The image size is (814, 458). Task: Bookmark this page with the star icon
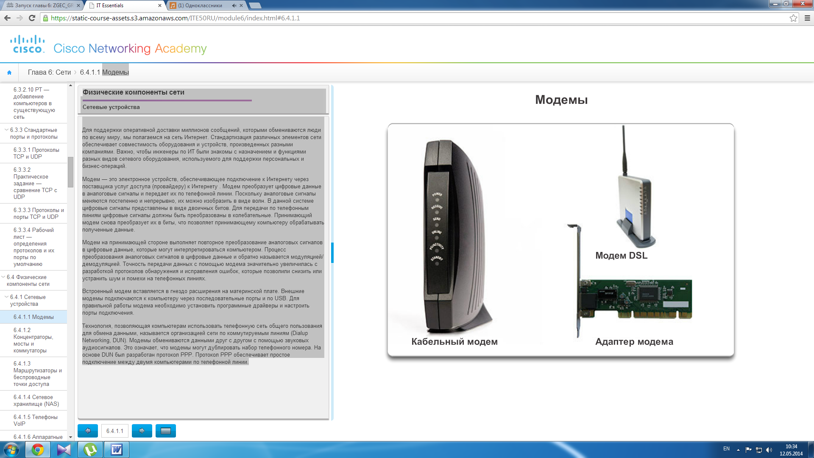[793, 18]
